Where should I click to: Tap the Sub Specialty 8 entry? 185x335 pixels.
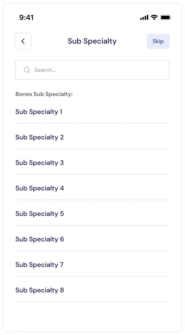coord(40,290)
